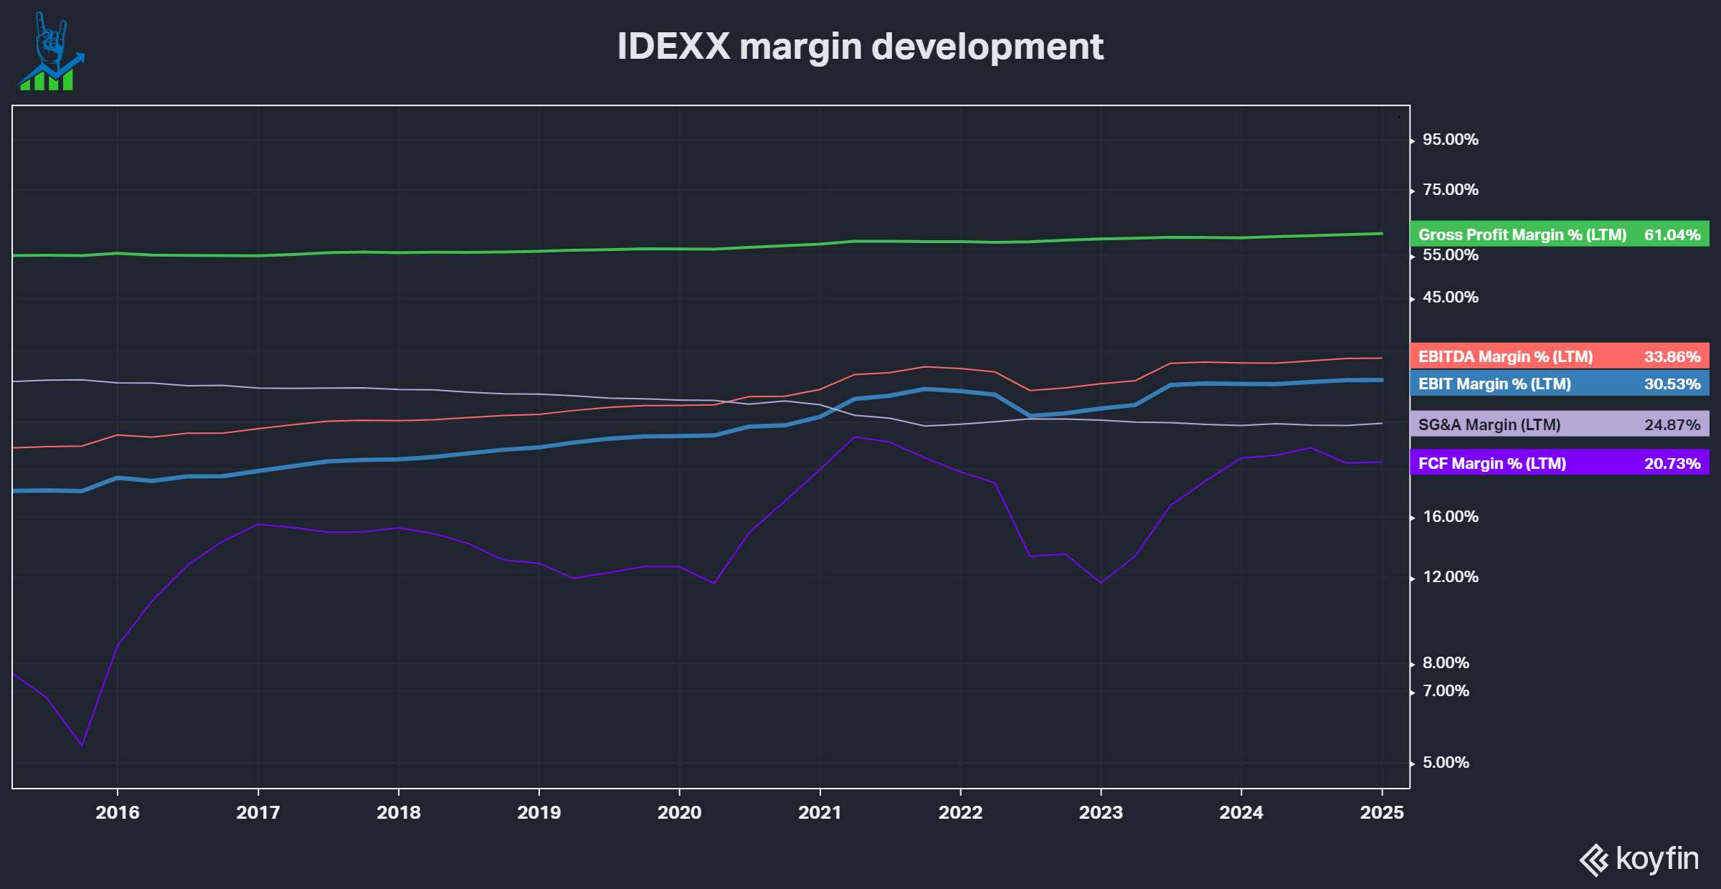The width and height of the screenshot is (1721, 889).
Task: Click the 2021 x-axis label
Action: pos(820,812)
